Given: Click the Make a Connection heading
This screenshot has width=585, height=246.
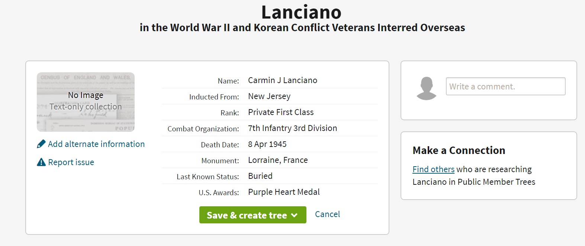Looking at the screenshot, I should click(459, 150).
